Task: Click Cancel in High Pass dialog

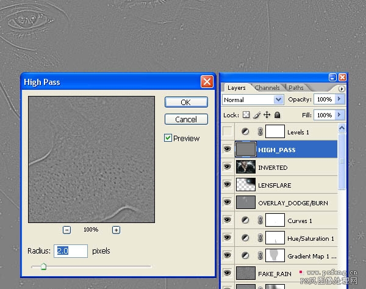Action: (x=186, y=119)
